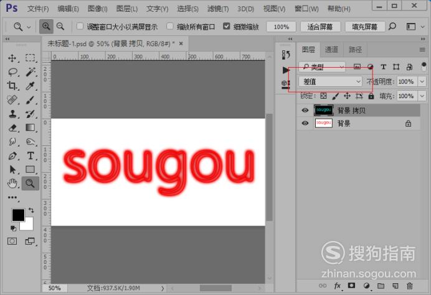431x295 pixels.
Task: Toggle lock all padlock icon
Action: coord(371,96)
